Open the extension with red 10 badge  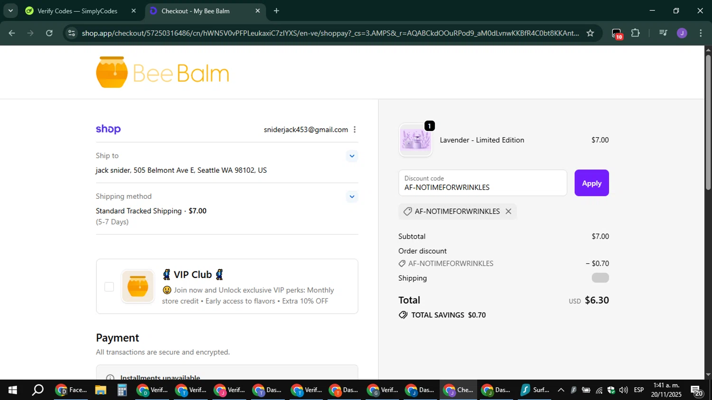617,34
